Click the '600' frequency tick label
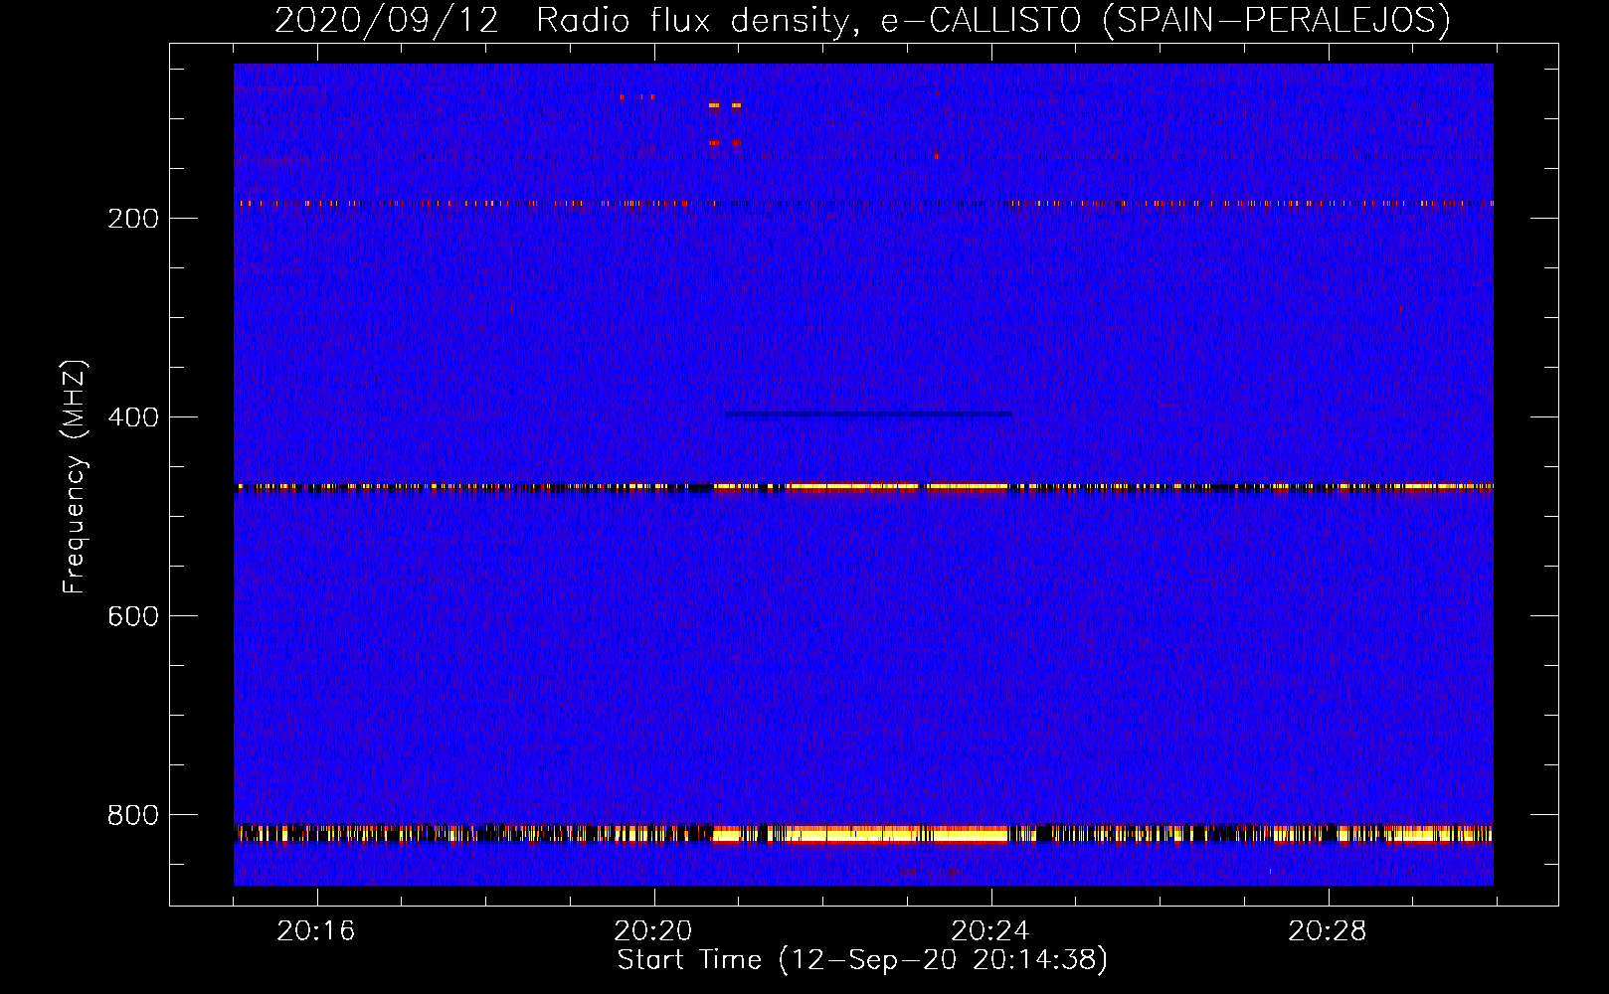The image size is (1609, 994). pyautogui.click(x=133, y=616)
